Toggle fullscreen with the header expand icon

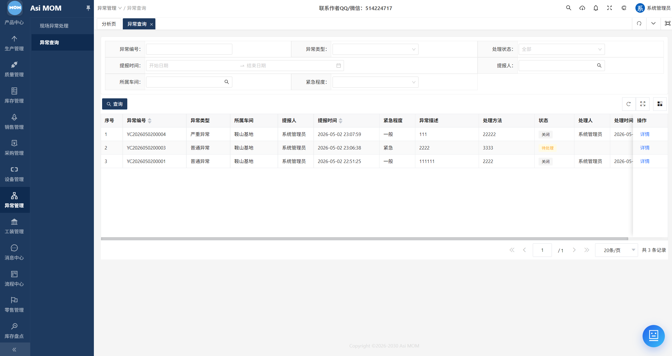tap(609, 8)
